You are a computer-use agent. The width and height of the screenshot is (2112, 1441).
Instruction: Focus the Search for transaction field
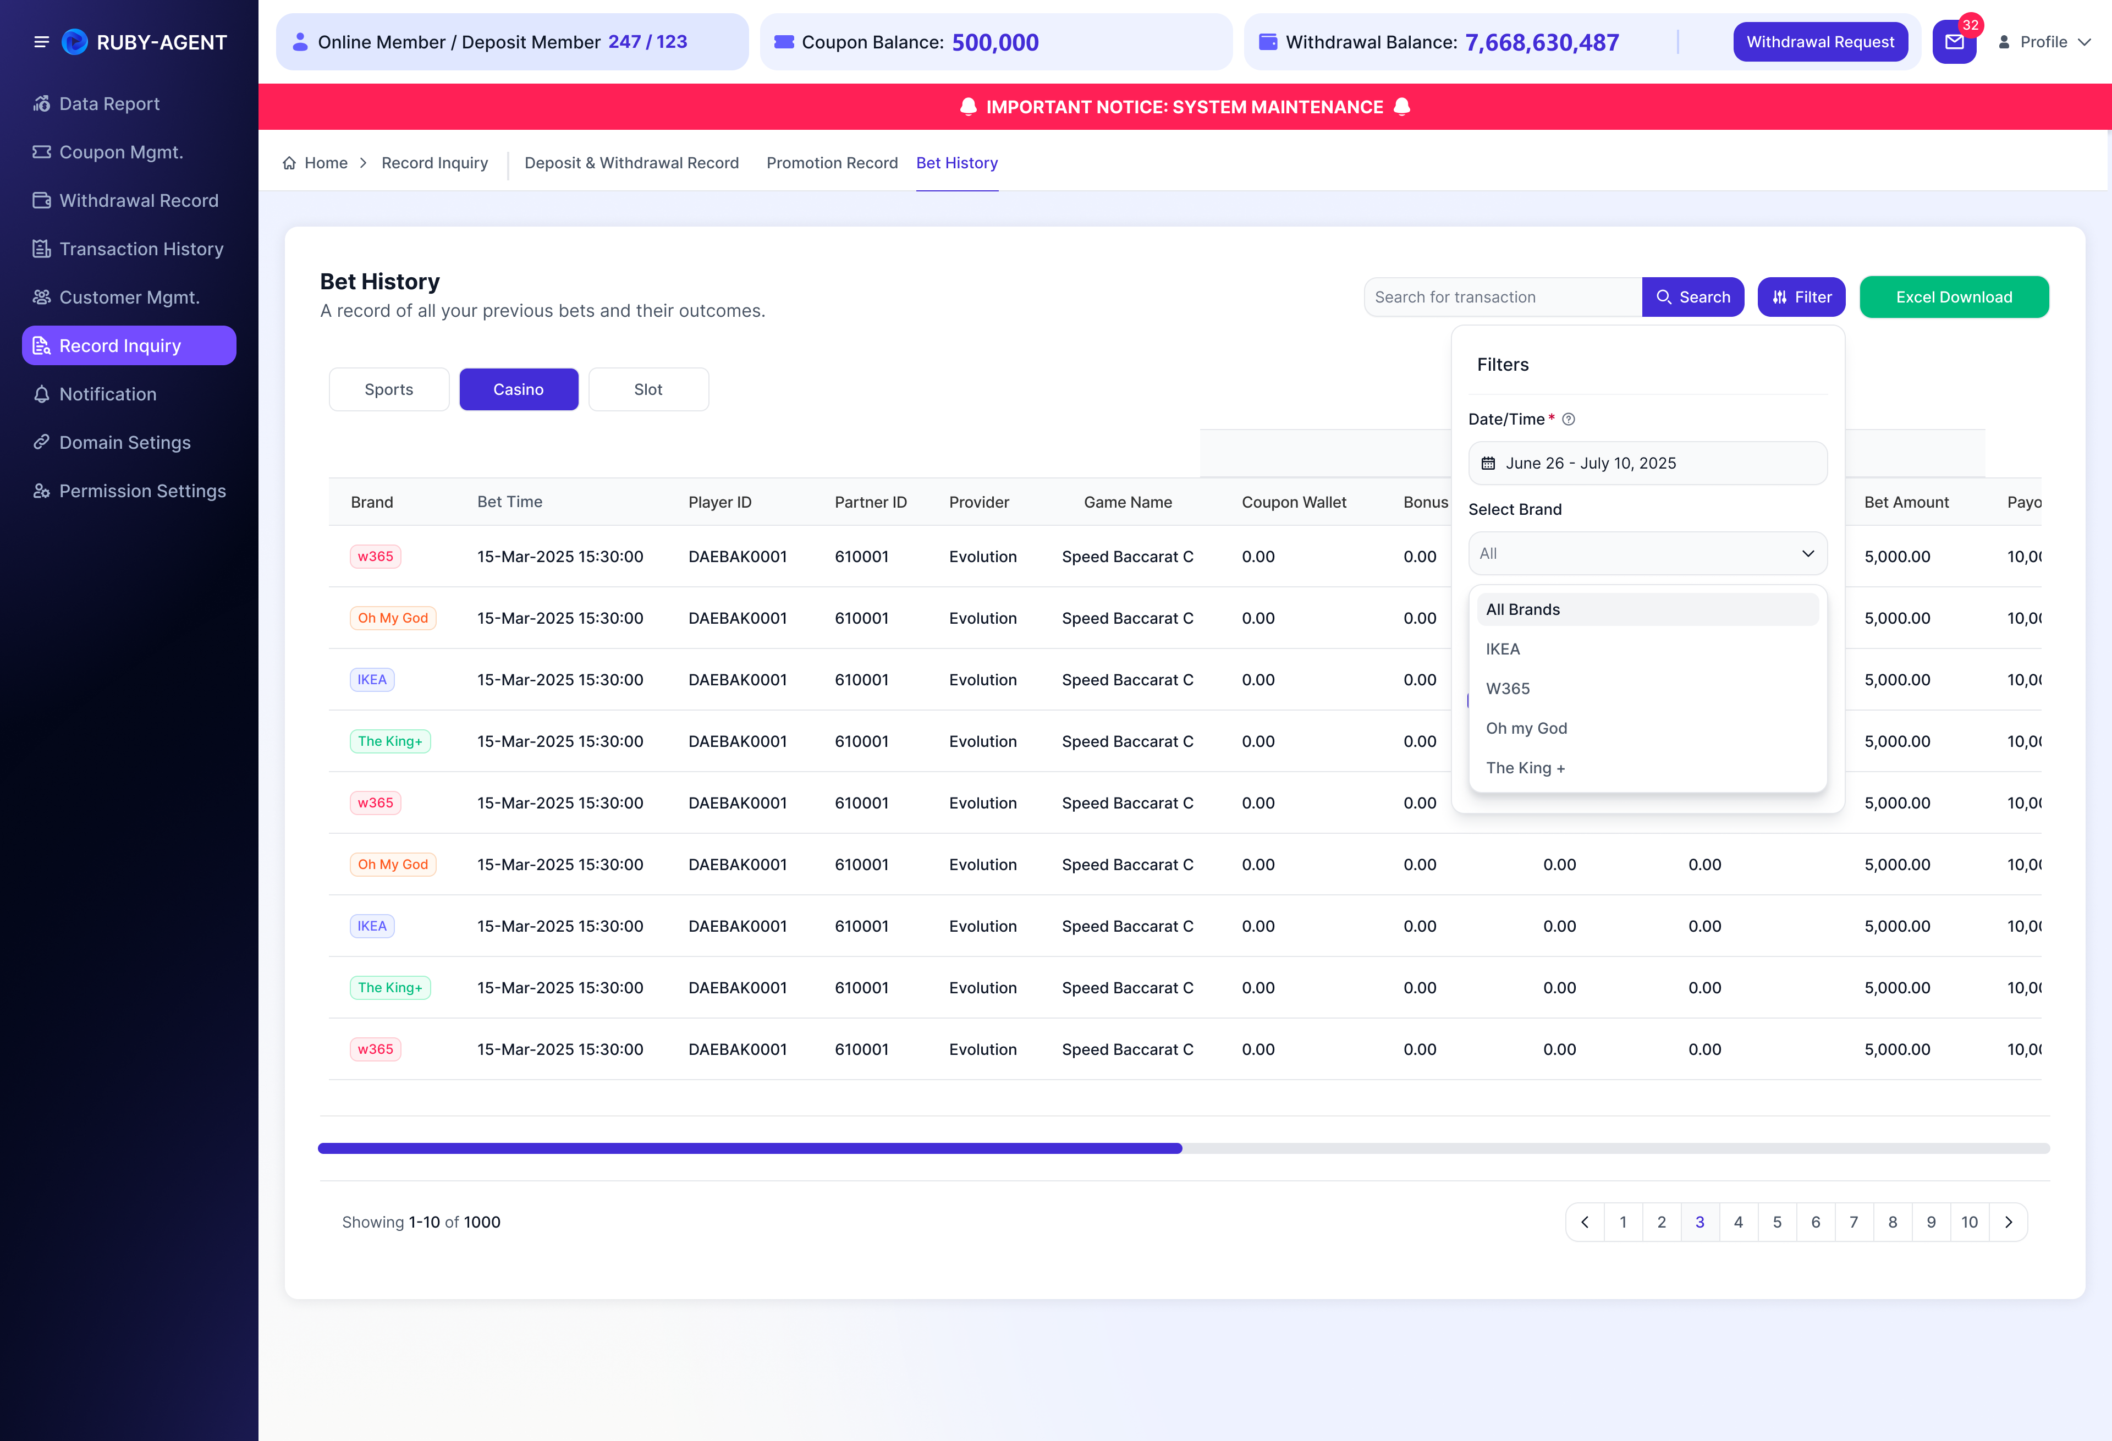1503,297
